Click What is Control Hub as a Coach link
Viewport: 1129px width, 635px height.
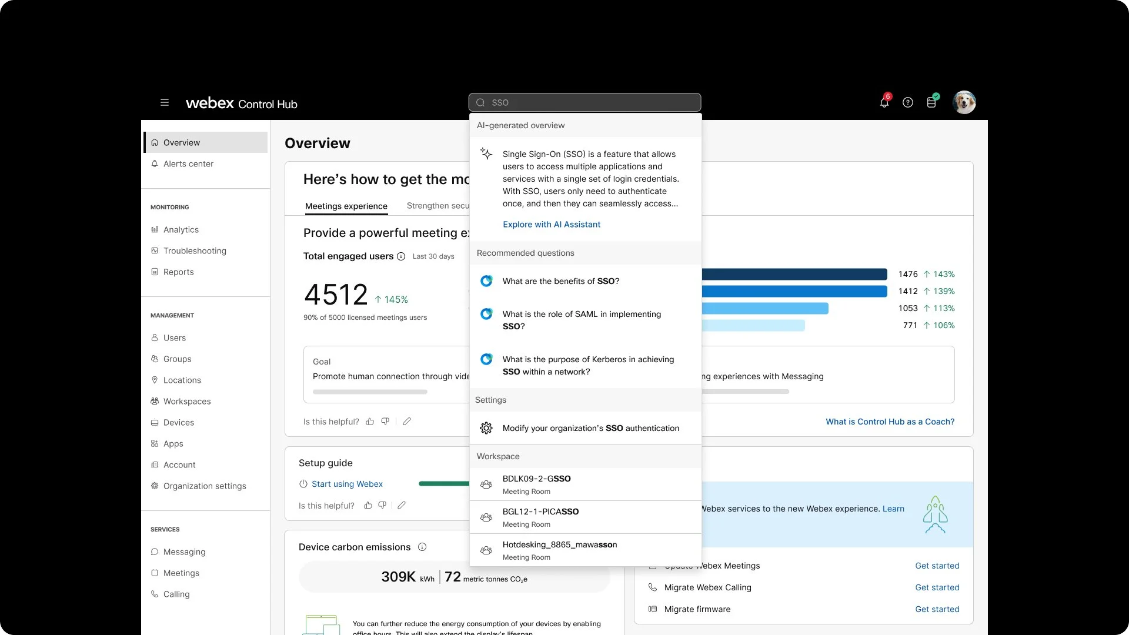click(x=890, y=422)
